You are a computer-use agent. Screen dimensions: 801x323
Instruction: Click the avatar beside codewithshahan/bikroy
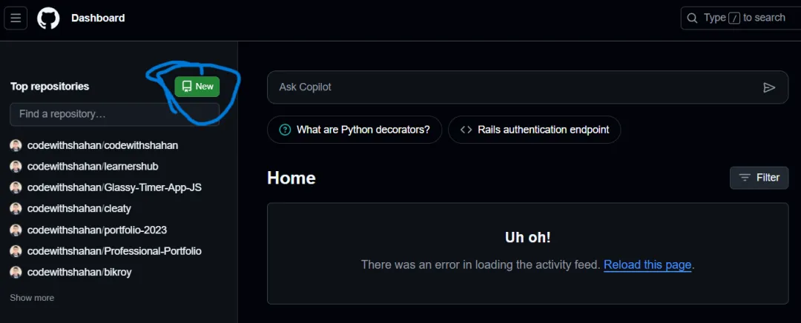point(16,272)
